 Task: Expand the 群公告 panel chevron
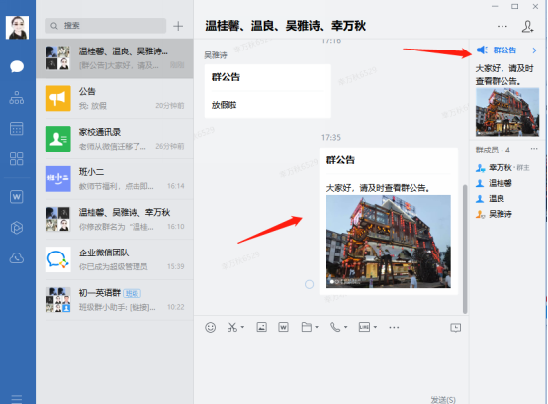click(x=534, y=50)
